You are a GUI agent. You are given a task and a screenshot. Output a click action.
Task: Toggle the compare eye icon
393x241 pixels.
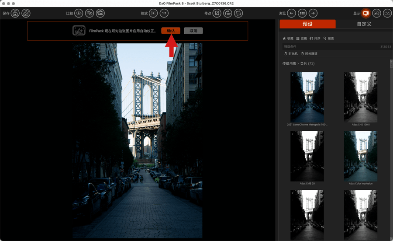(x=79, y=14)
